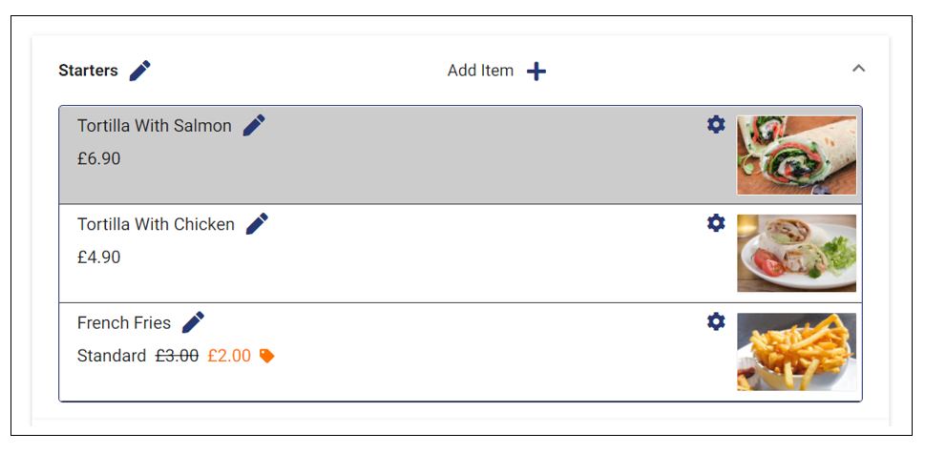This screenshot has width=925, height=453.
Task: Select the Tortilla With Chicken item name
Action: tap(156, 224)
